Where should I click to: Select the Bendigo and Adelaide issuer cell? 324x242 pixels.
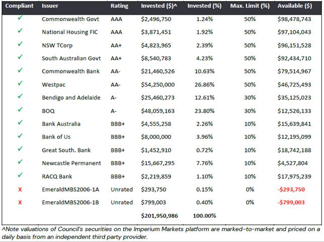[x=71, y=98]
